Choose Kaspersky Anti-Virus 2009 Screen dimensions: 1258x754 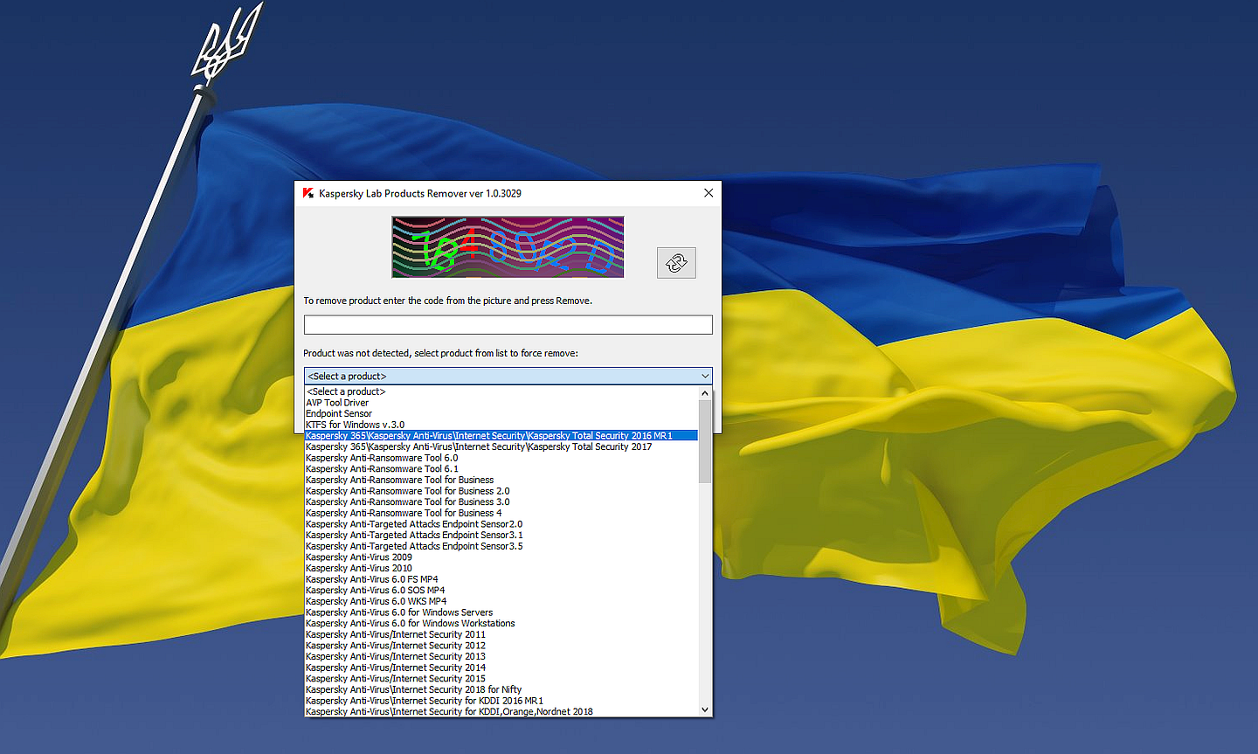(501, 557)
